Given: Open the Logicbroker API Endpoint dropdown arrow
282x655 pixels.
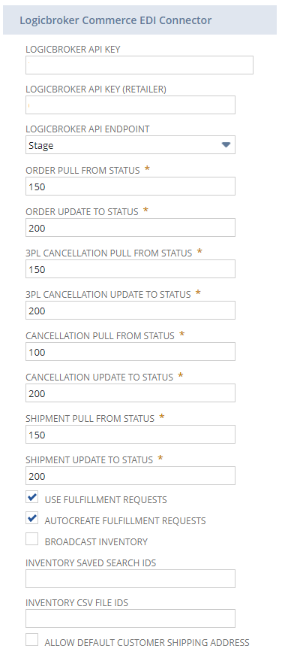Looking at the screenshot, I should pyautogui.click(x=226, y=145).
